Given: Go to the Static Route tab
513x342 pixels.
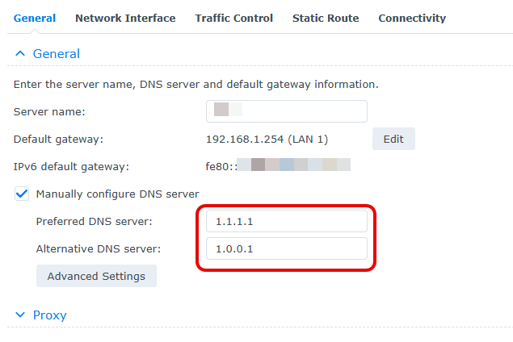Looking at the screenshot, I should pyautogui.click(x=326, y=18).
